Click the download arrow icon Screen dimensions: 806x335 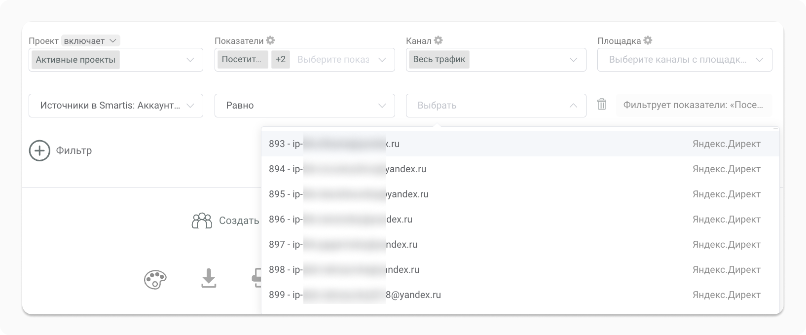209,278
